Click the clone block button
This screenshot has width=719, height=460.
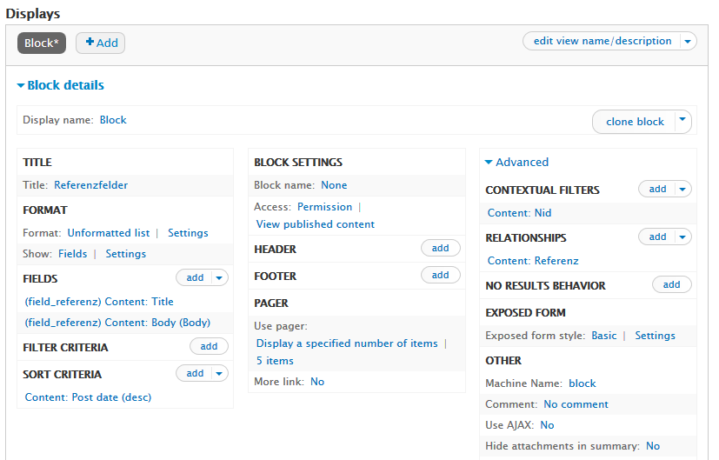pos(634,122)
